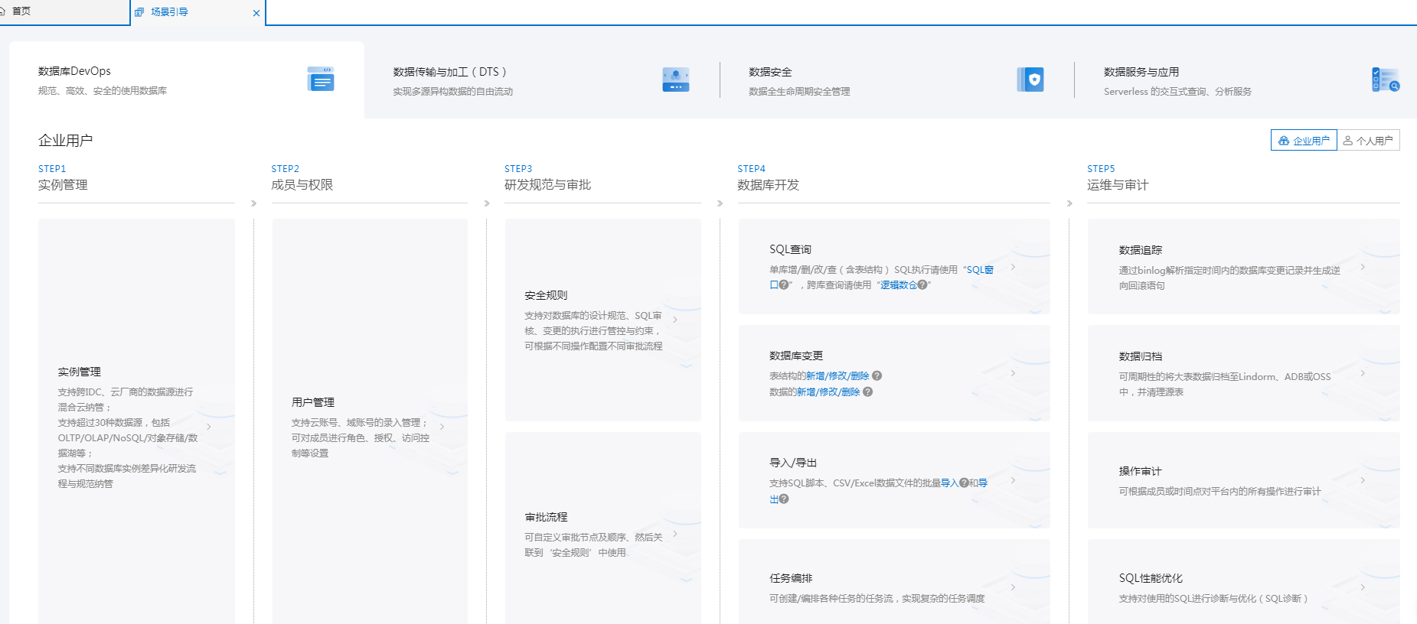Screen dimensions: 1417x624
Task: Expand the 操作审计 card chevron
Action: click(x=1363, y=480)
